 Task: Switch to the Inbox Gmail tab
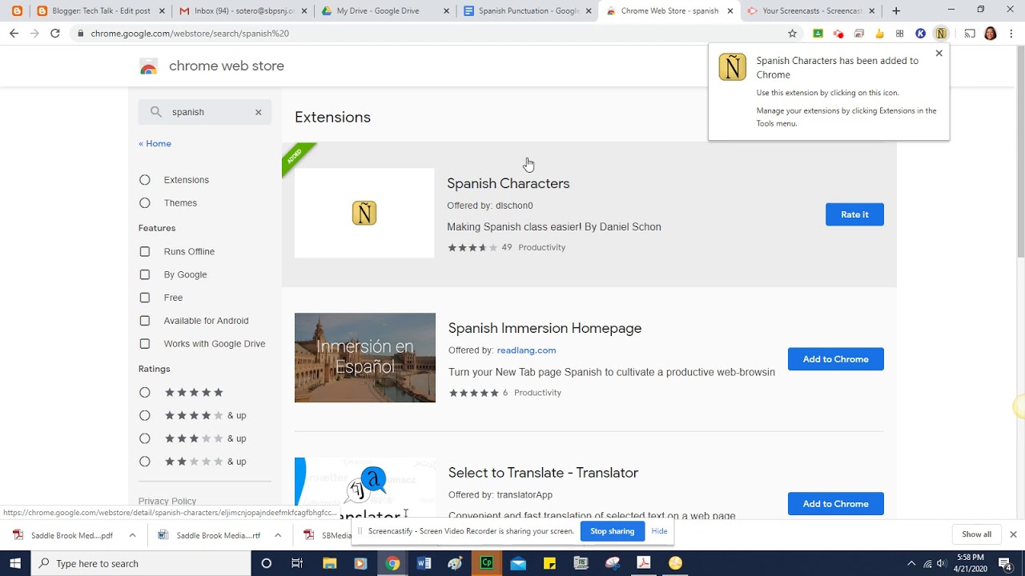click(241, 11)
